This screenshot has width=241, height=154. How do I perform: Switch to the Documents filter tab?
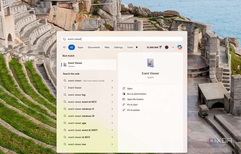(x=94, y=47)
